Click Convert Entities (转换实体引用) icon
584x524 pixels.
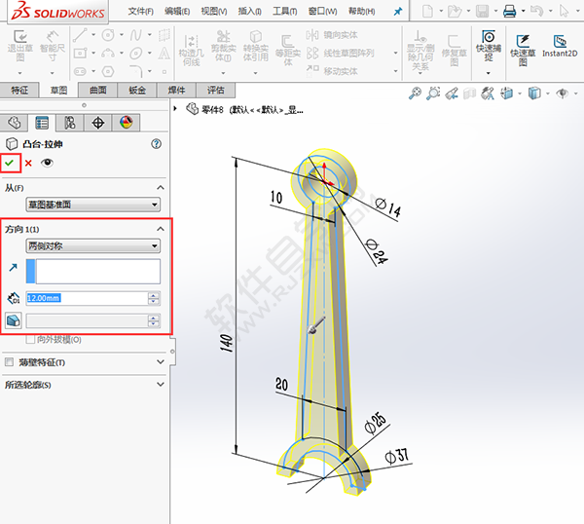click(255, 36)
